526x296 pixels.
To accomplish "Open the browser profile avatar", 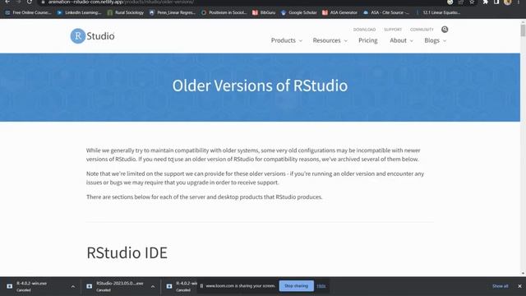I will click(507, 2).
